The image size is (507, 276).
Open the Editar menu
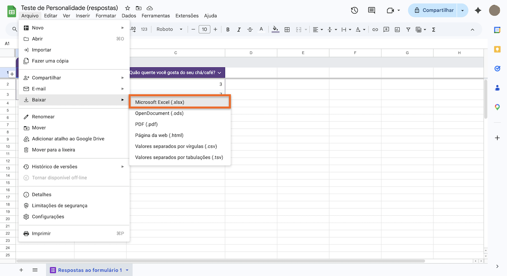click(51, 16)
